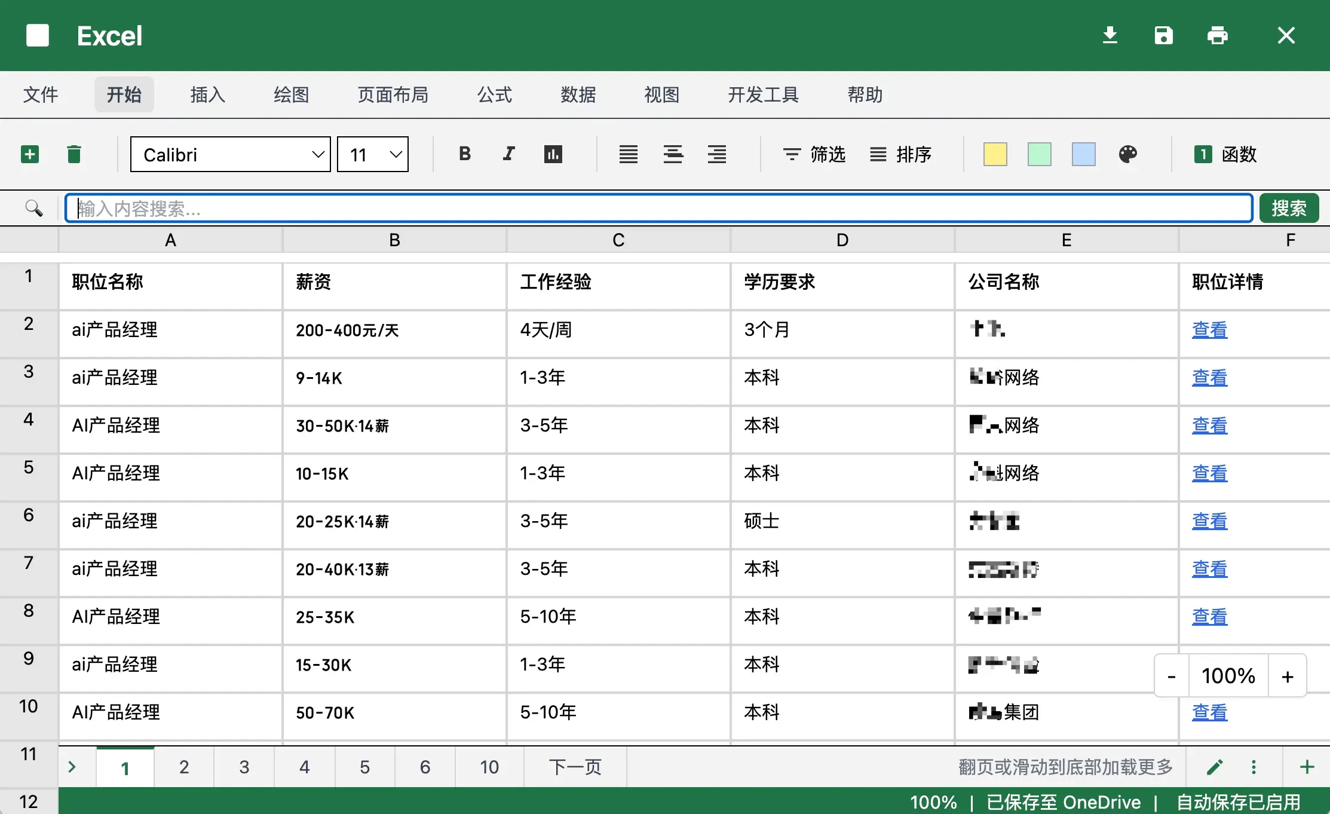Image resolution: width=1330 pixels, height=814 pixels.
Task: Edit sheet with the pencil icon
Action: click(x=1214, y=767)
